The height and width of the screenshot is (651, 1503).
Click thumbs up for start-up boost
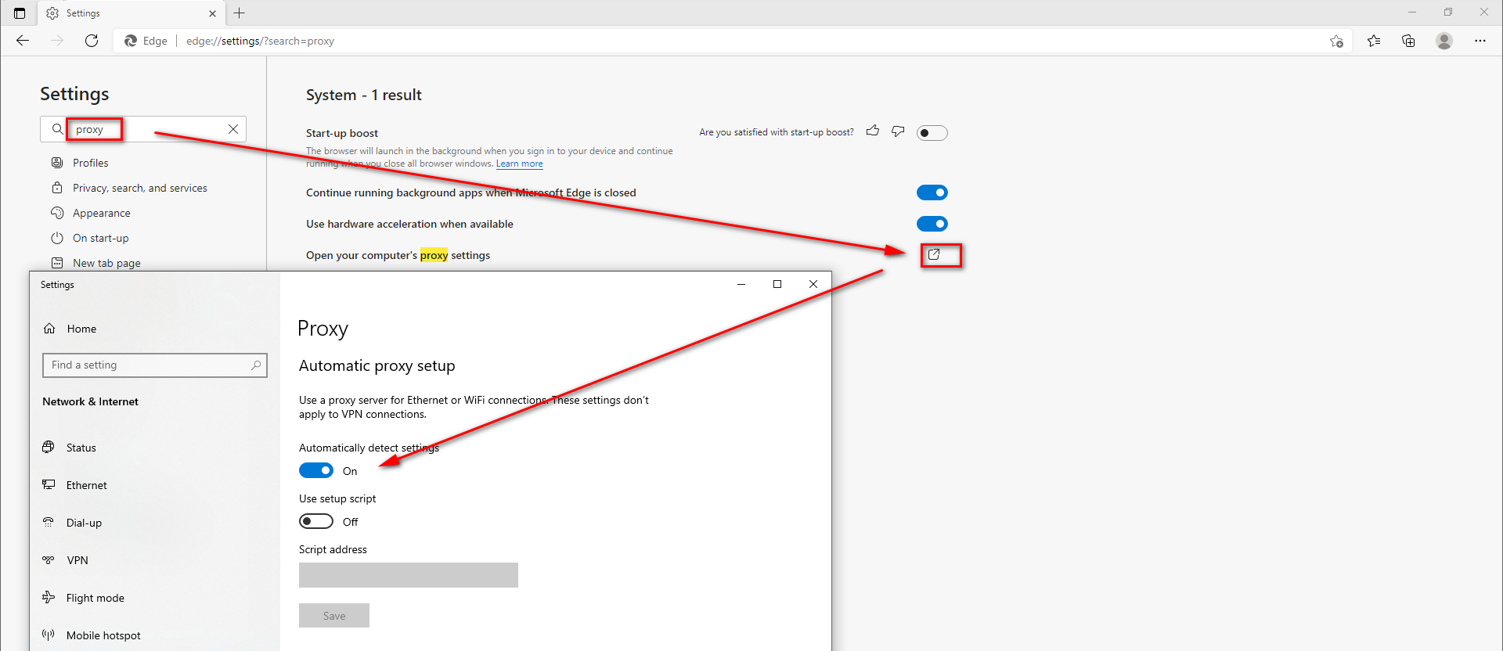(x=873, y=131)
